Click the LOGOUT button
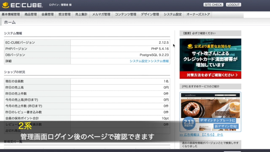The height and width of the screenshot is (152, 270). click(x=233, y=5)
